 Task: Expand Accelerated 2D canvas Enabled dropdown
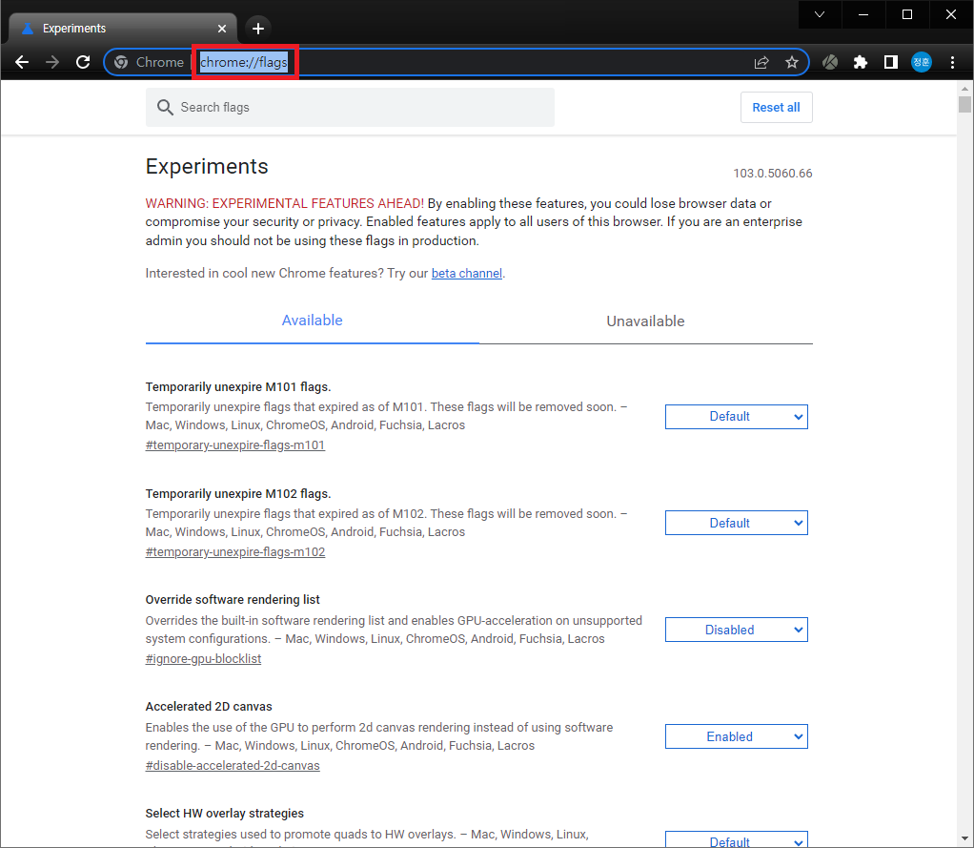[x=736, y=736]
